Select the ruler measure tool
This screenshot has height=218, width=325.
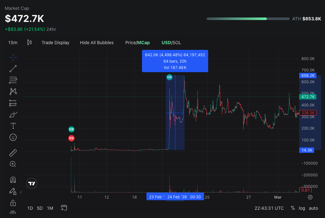click(13, 153)
